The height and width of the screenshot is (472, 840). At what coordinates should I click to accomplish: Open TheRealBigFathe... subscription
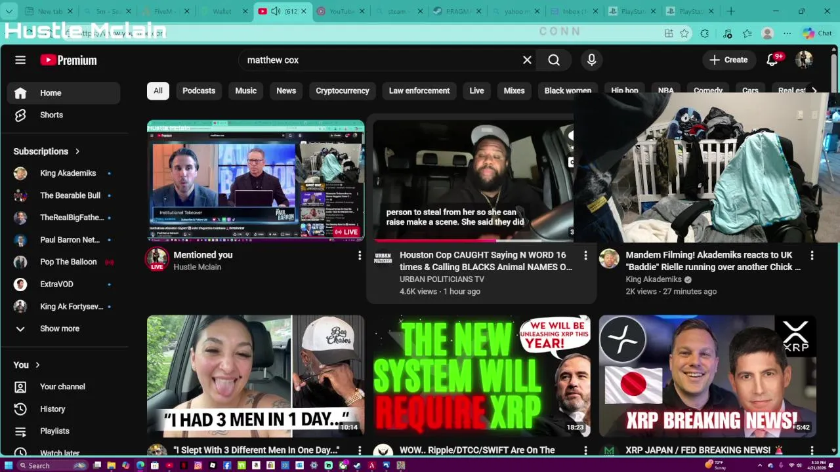coord(64,218)
